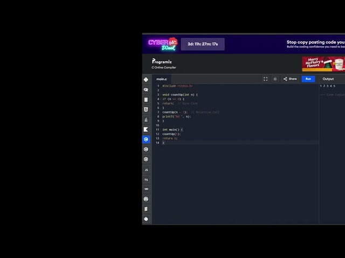
Task: Collapse the main function fold at line 11
Action: pos(161,130)
